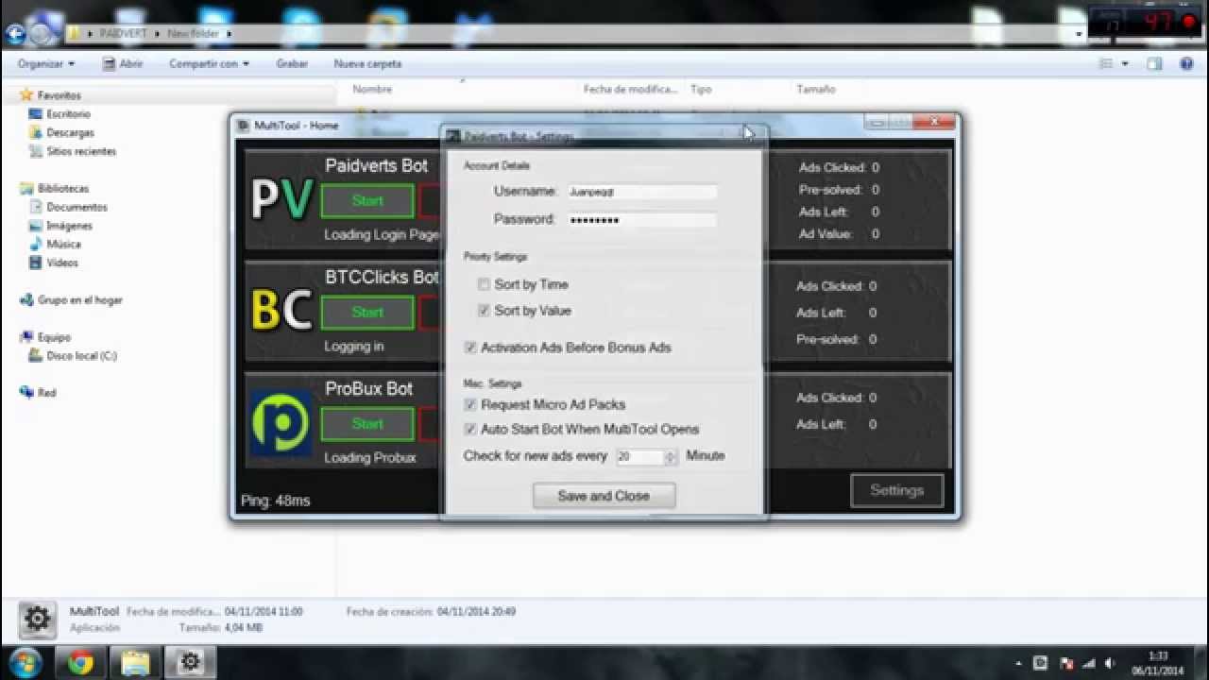1209x680 pixels.
Task: Click the volume speaker tray icon
Action: [x=1111, y=663]
